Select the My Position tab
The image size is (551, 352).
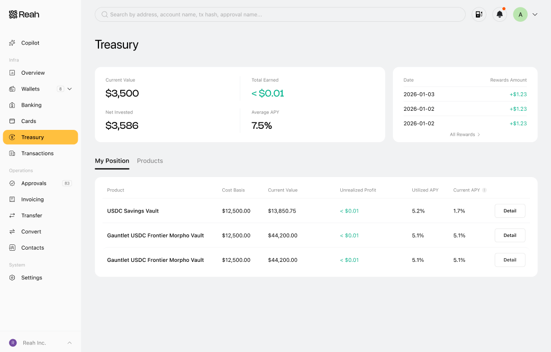[112, 161]
